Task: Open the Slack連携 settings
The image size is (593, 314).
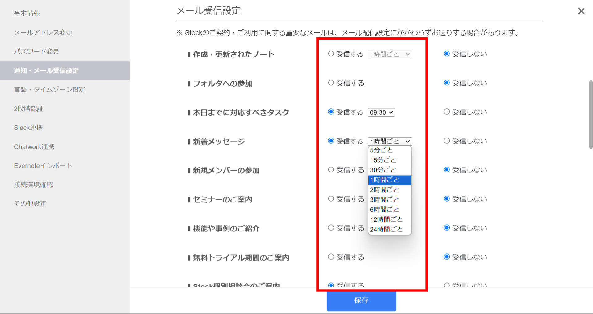Action: [x=28, y=127]
